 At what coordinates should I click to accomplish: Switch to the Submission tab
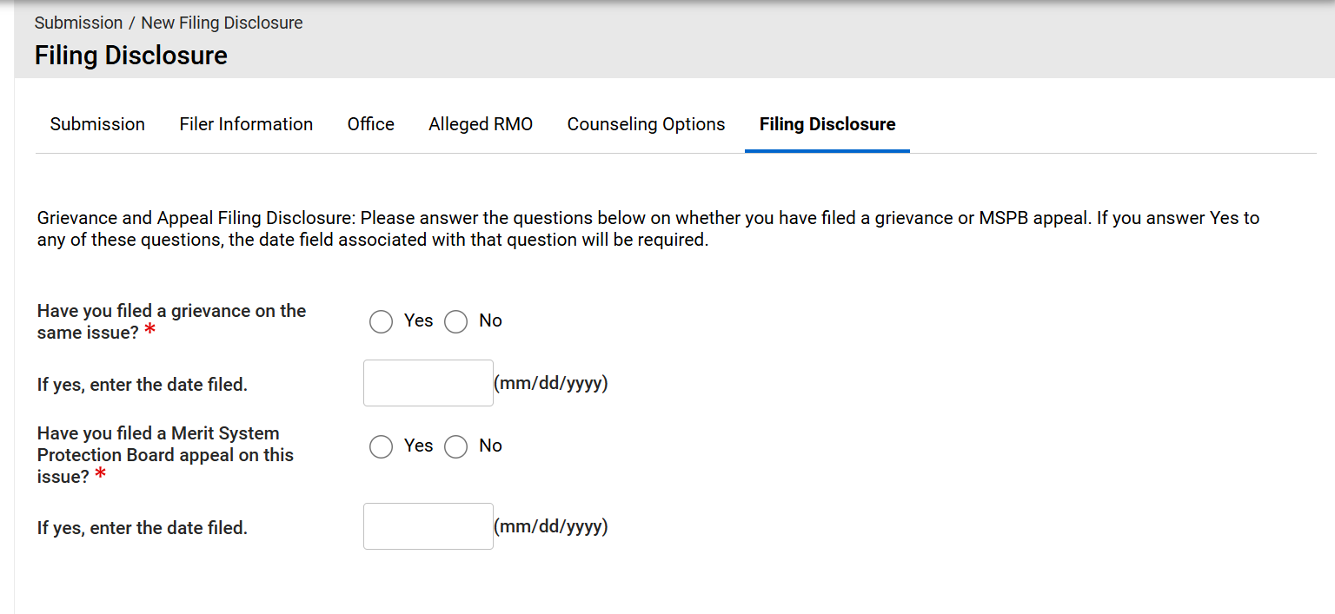[97, 124]
